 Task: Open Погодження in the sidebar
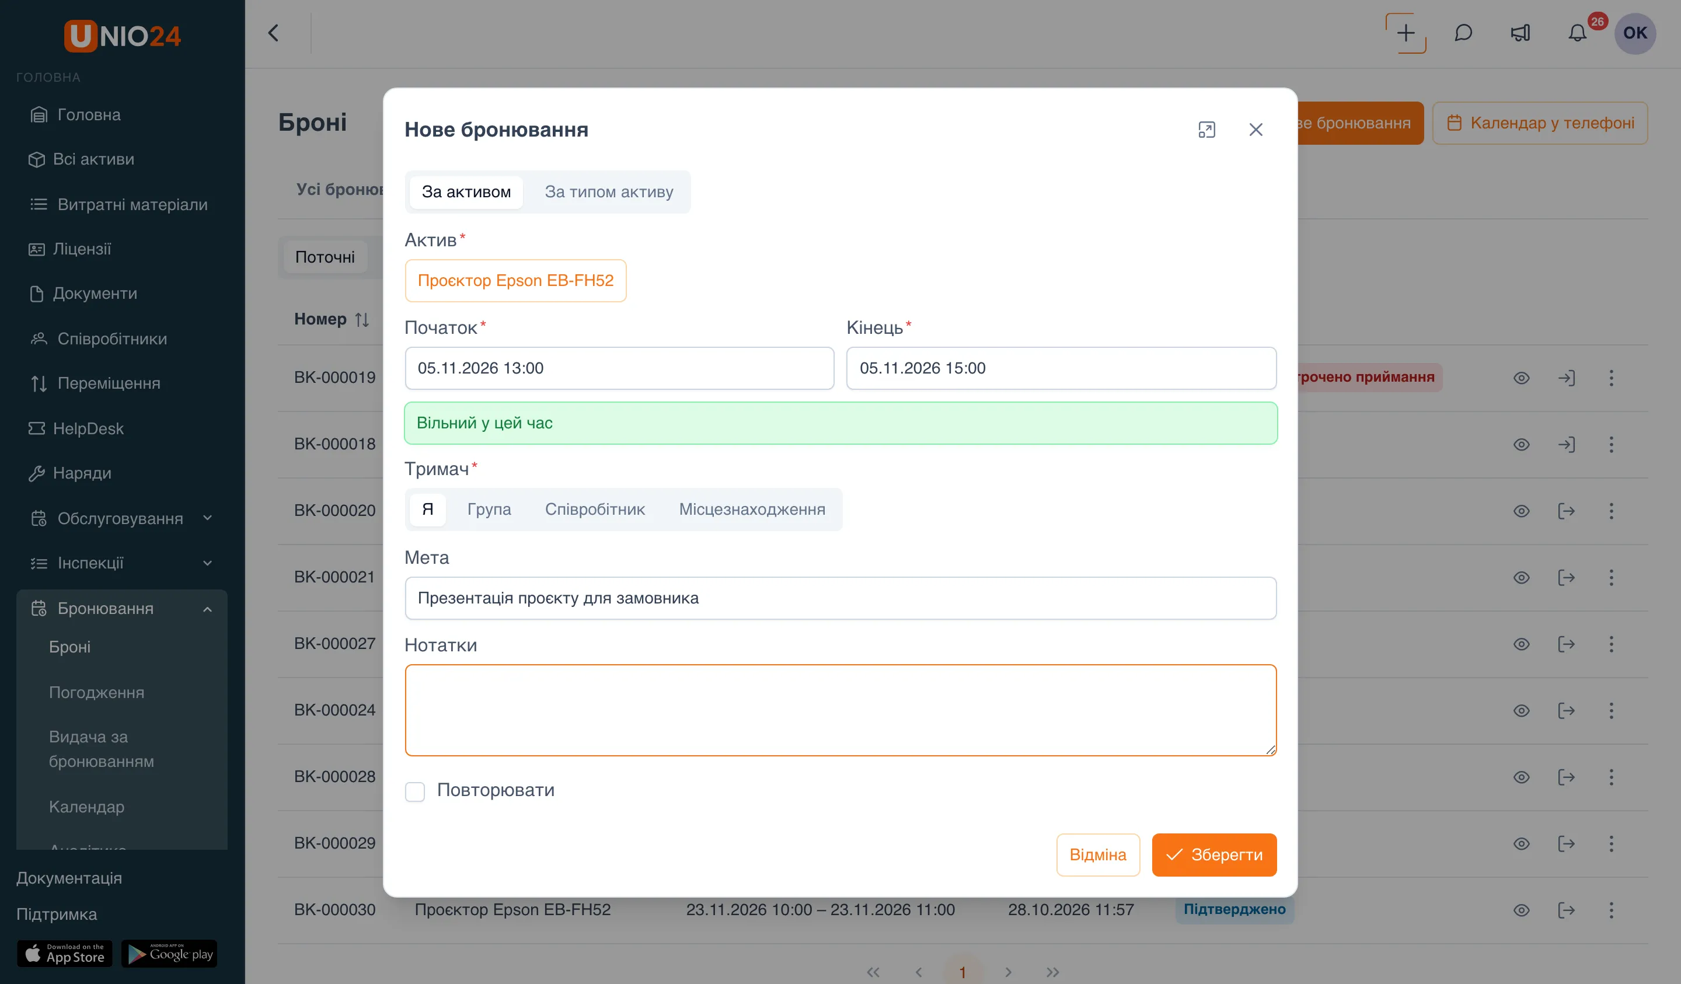[96, 692]
